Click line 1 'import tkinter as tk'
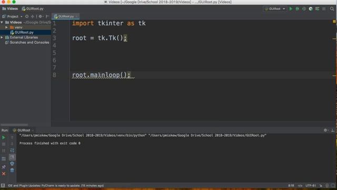Screen dimensions: 337x190 109,23
